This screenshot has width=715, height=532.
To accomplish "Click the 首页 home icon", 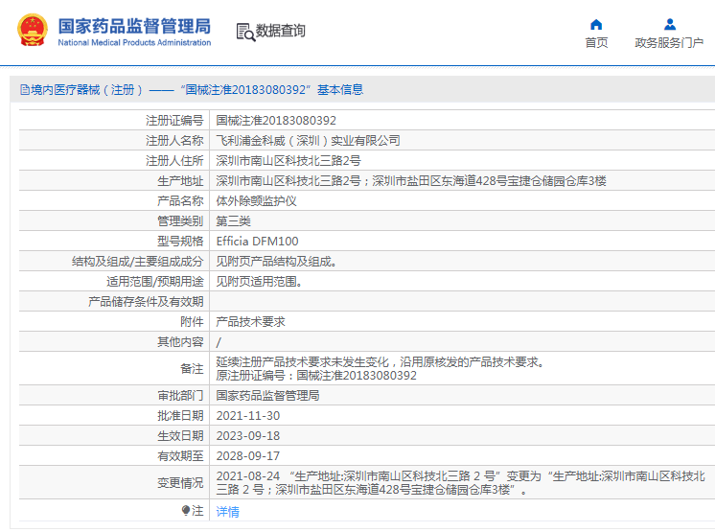I will coord(596,24).
